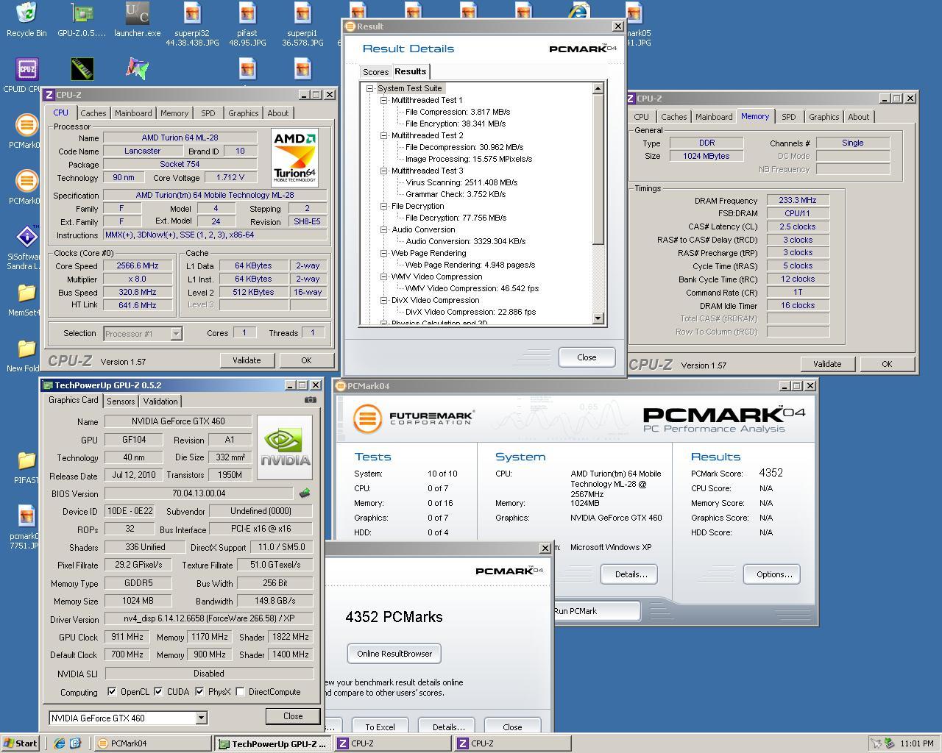Open superpi1 36.578.JPG desktop file
This screenshot has height=753, width=942.
[302, 25]
